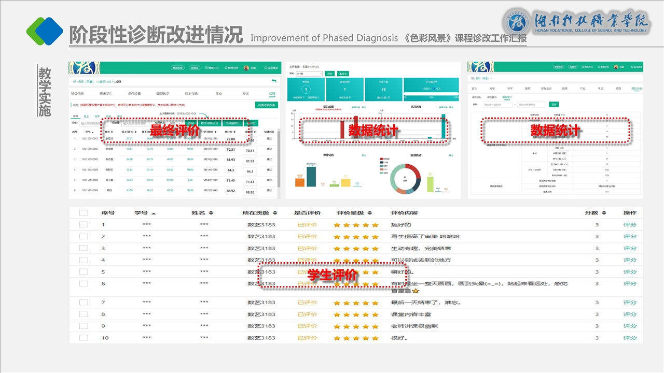
Task: Sort by 所在班级 column header icon
Action: tap(274, 213)
